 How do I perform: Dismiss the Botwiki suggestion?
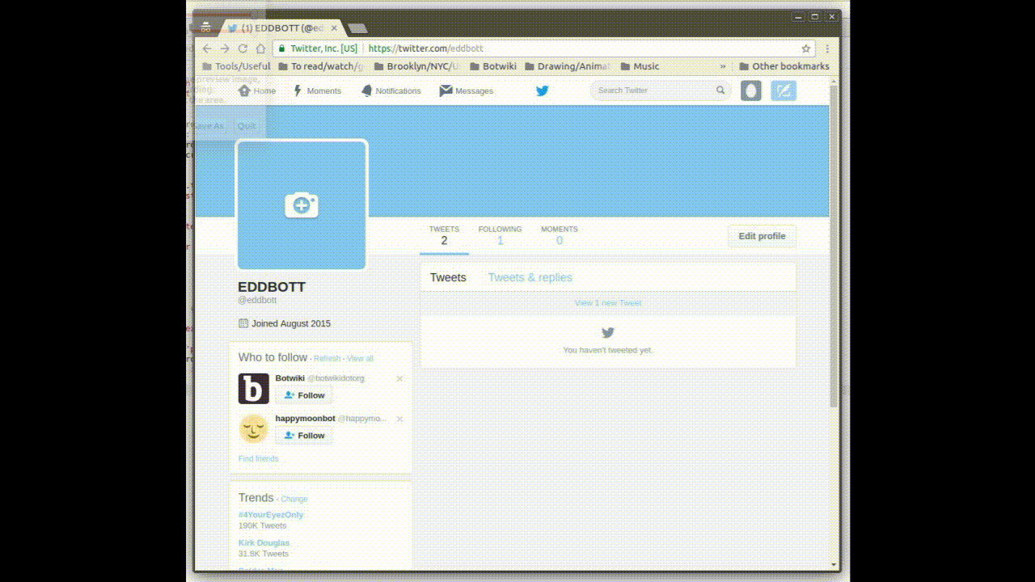[x=399, y=378]
